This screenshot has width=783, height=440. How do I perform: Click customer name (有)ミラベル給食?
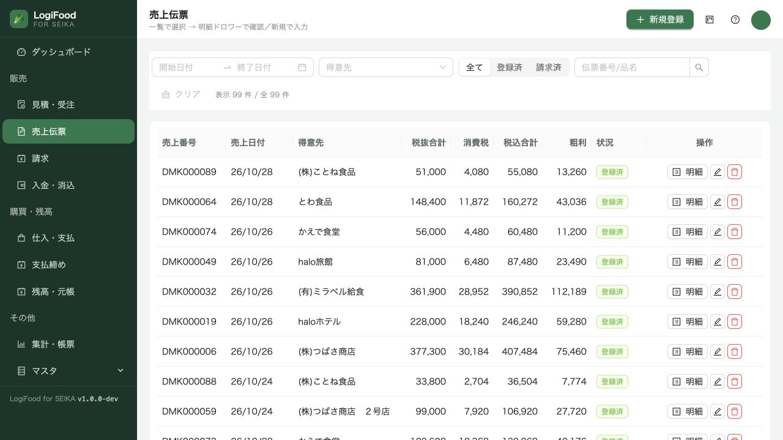pos(332,292)
